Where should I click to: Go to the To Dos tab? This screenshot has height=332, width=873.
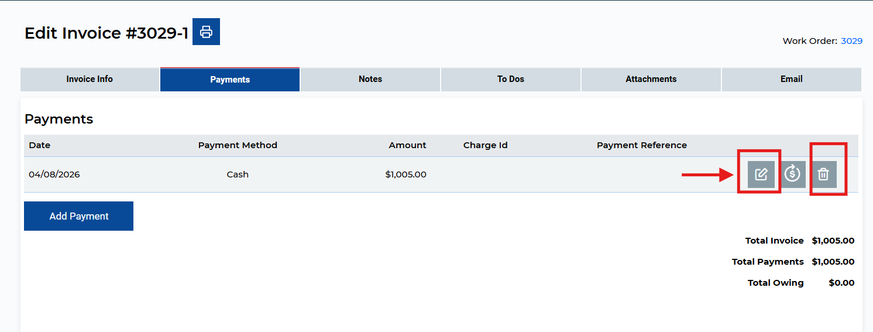click(511, 80)
